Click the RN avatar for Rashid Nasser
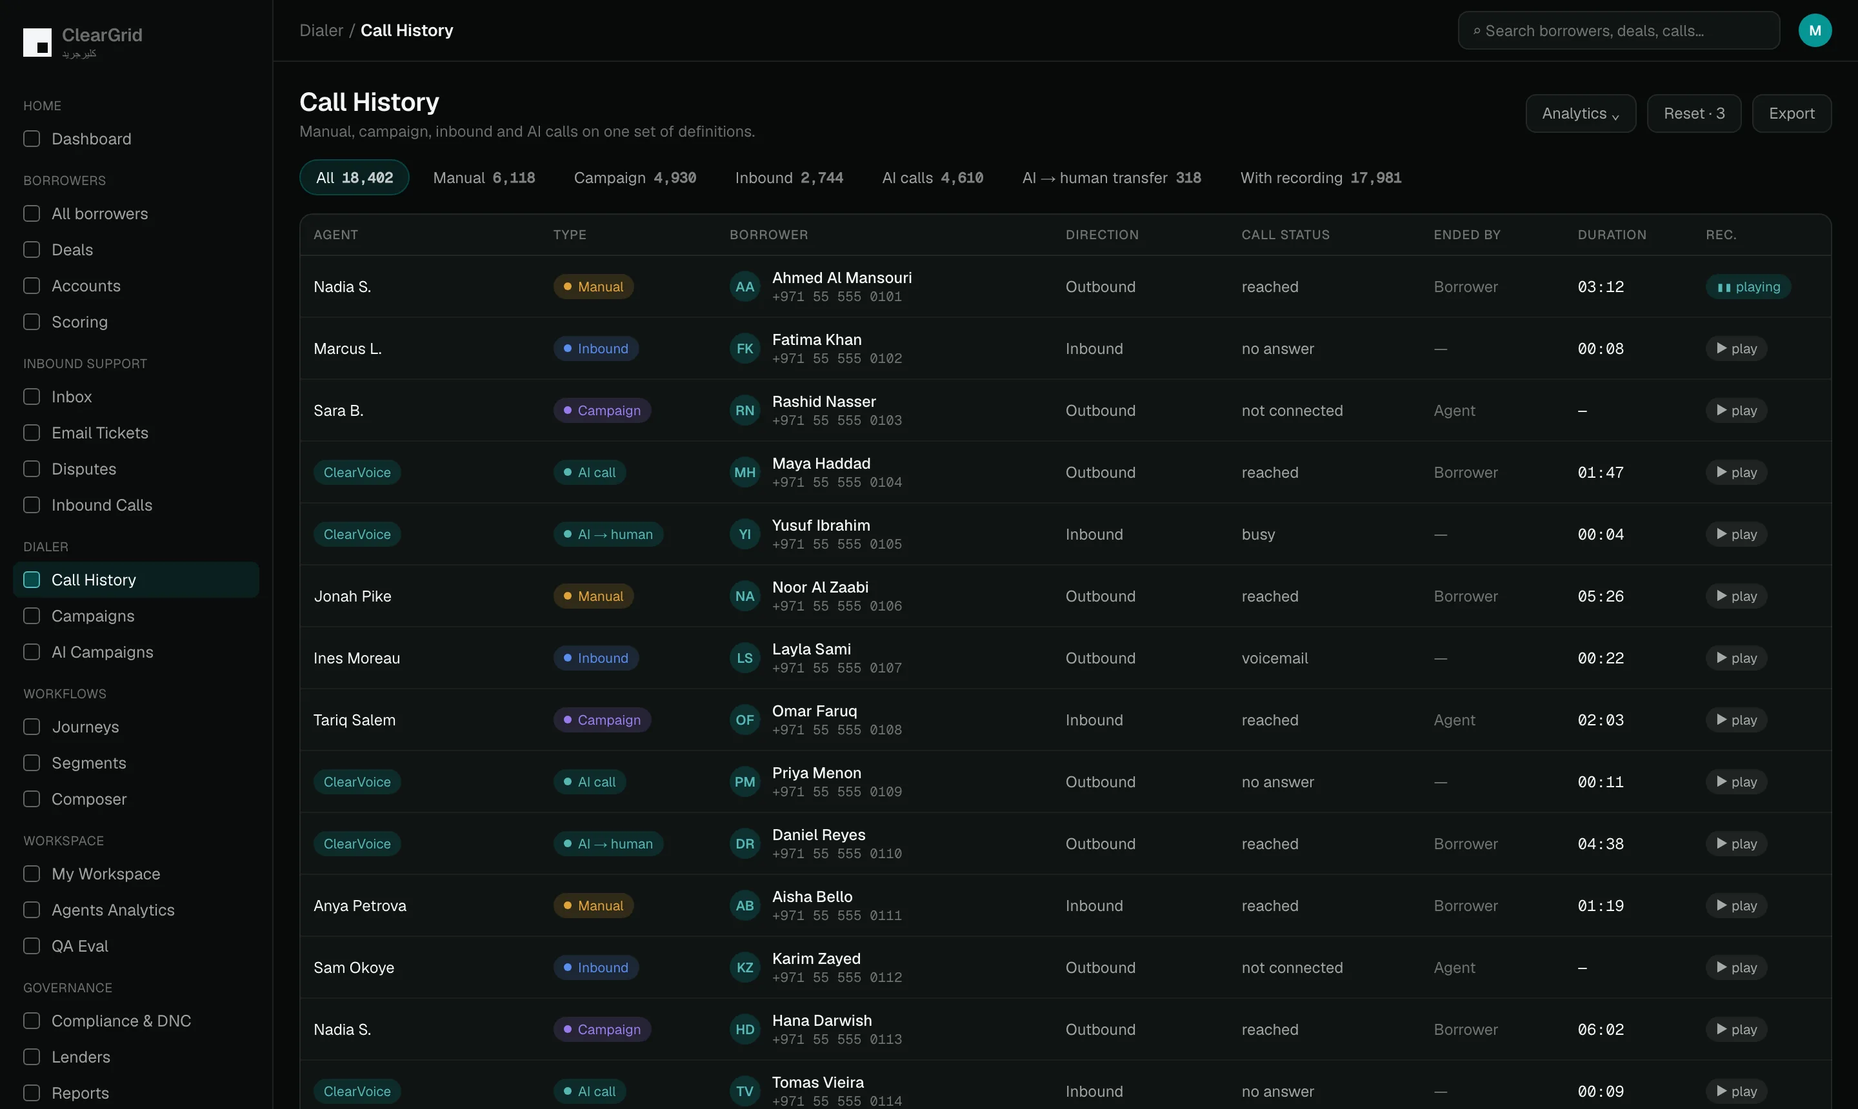Viewport: 1858px width, 1109px height. 744,411
